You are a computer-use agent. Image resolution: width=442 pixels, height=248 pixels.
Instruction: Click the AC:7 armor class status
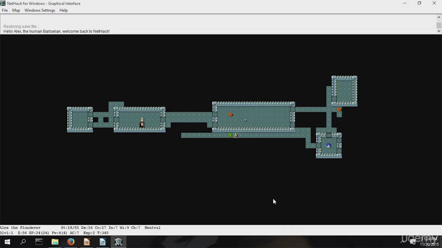[74, 233]
